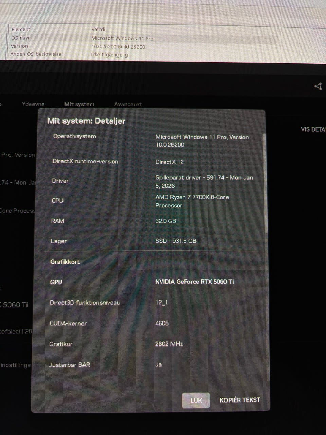This screenshot has width=326, height=435.
Task: Select the 4608 CUDA-kerner value
Action: (162, 323)
